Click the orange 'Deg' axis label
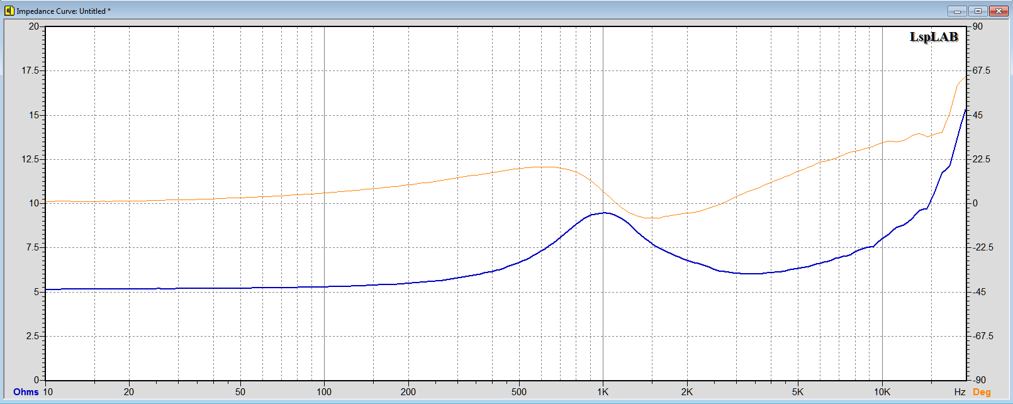 [x=982, y=392]
